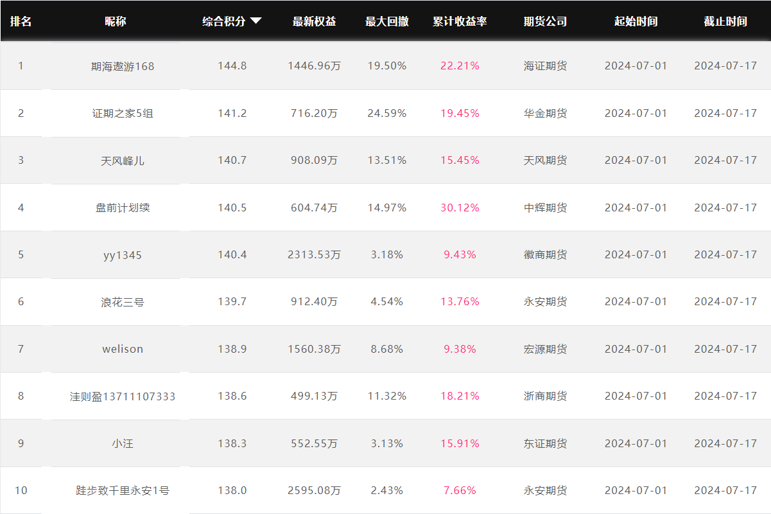Viewport: 771px width, 514px height.
Task: Click the 最大回撤 column header
Action: coord(387,21)
